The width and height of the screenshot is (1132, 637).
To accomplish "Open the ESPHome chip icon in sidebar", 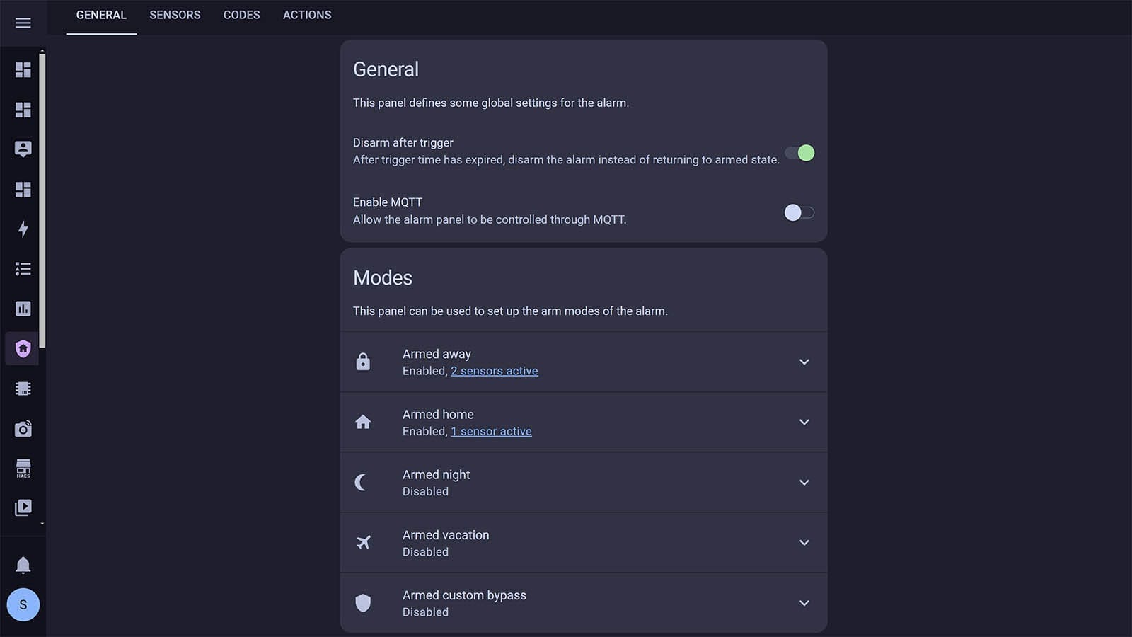I will [23, 388].
